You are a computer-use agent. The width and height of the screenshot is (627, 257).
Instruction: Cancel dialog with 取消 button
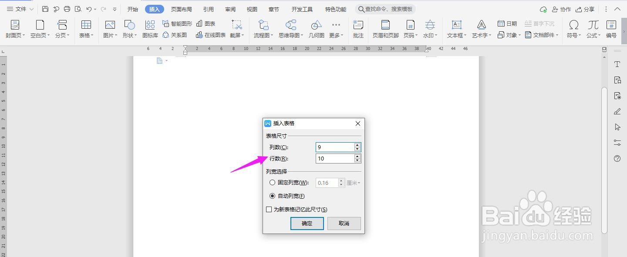344,224
